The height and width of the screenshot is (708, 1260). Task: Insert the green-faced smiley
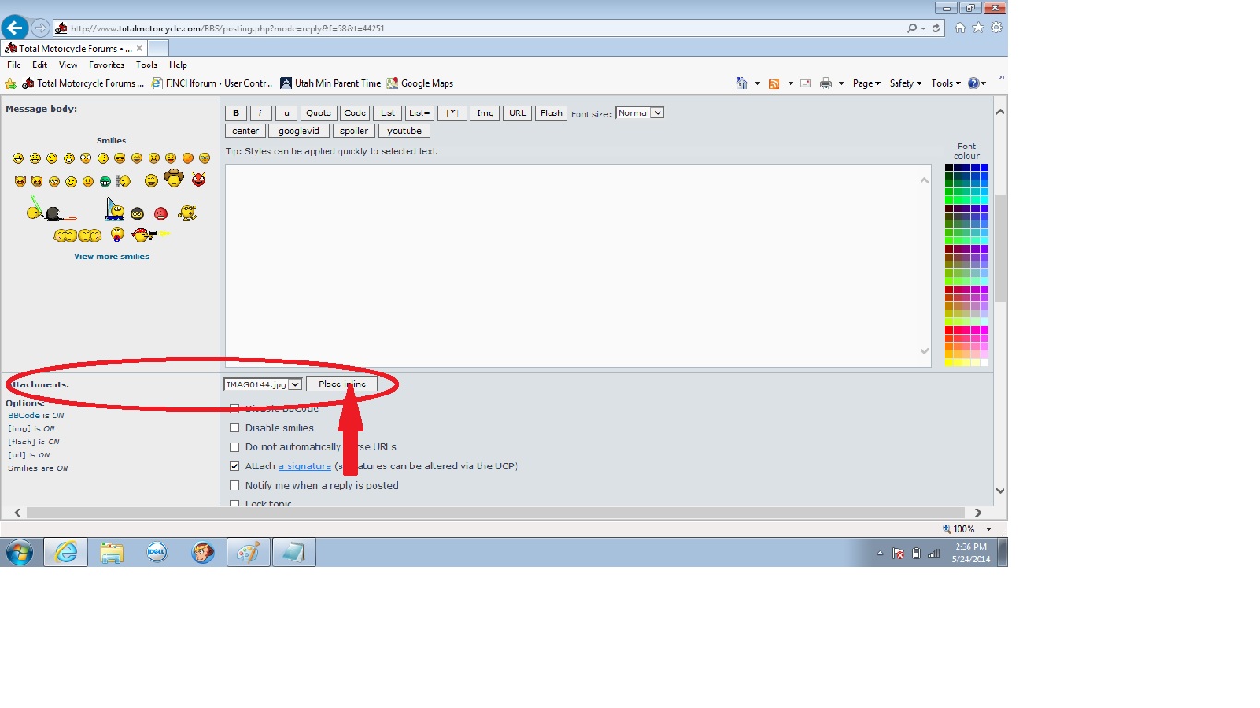tap(105, 182)
